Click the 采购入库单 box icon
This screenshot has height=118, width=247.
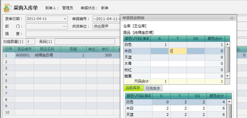[7, 8]
